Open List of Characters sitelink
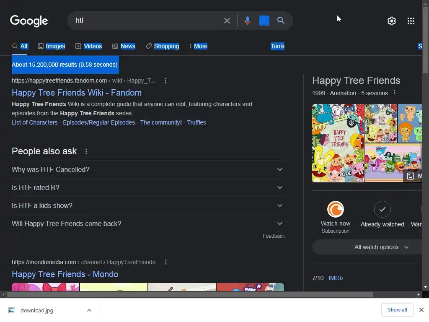Image resolution: width=429 pixels, height=322 pixels. tap(35, 122)
